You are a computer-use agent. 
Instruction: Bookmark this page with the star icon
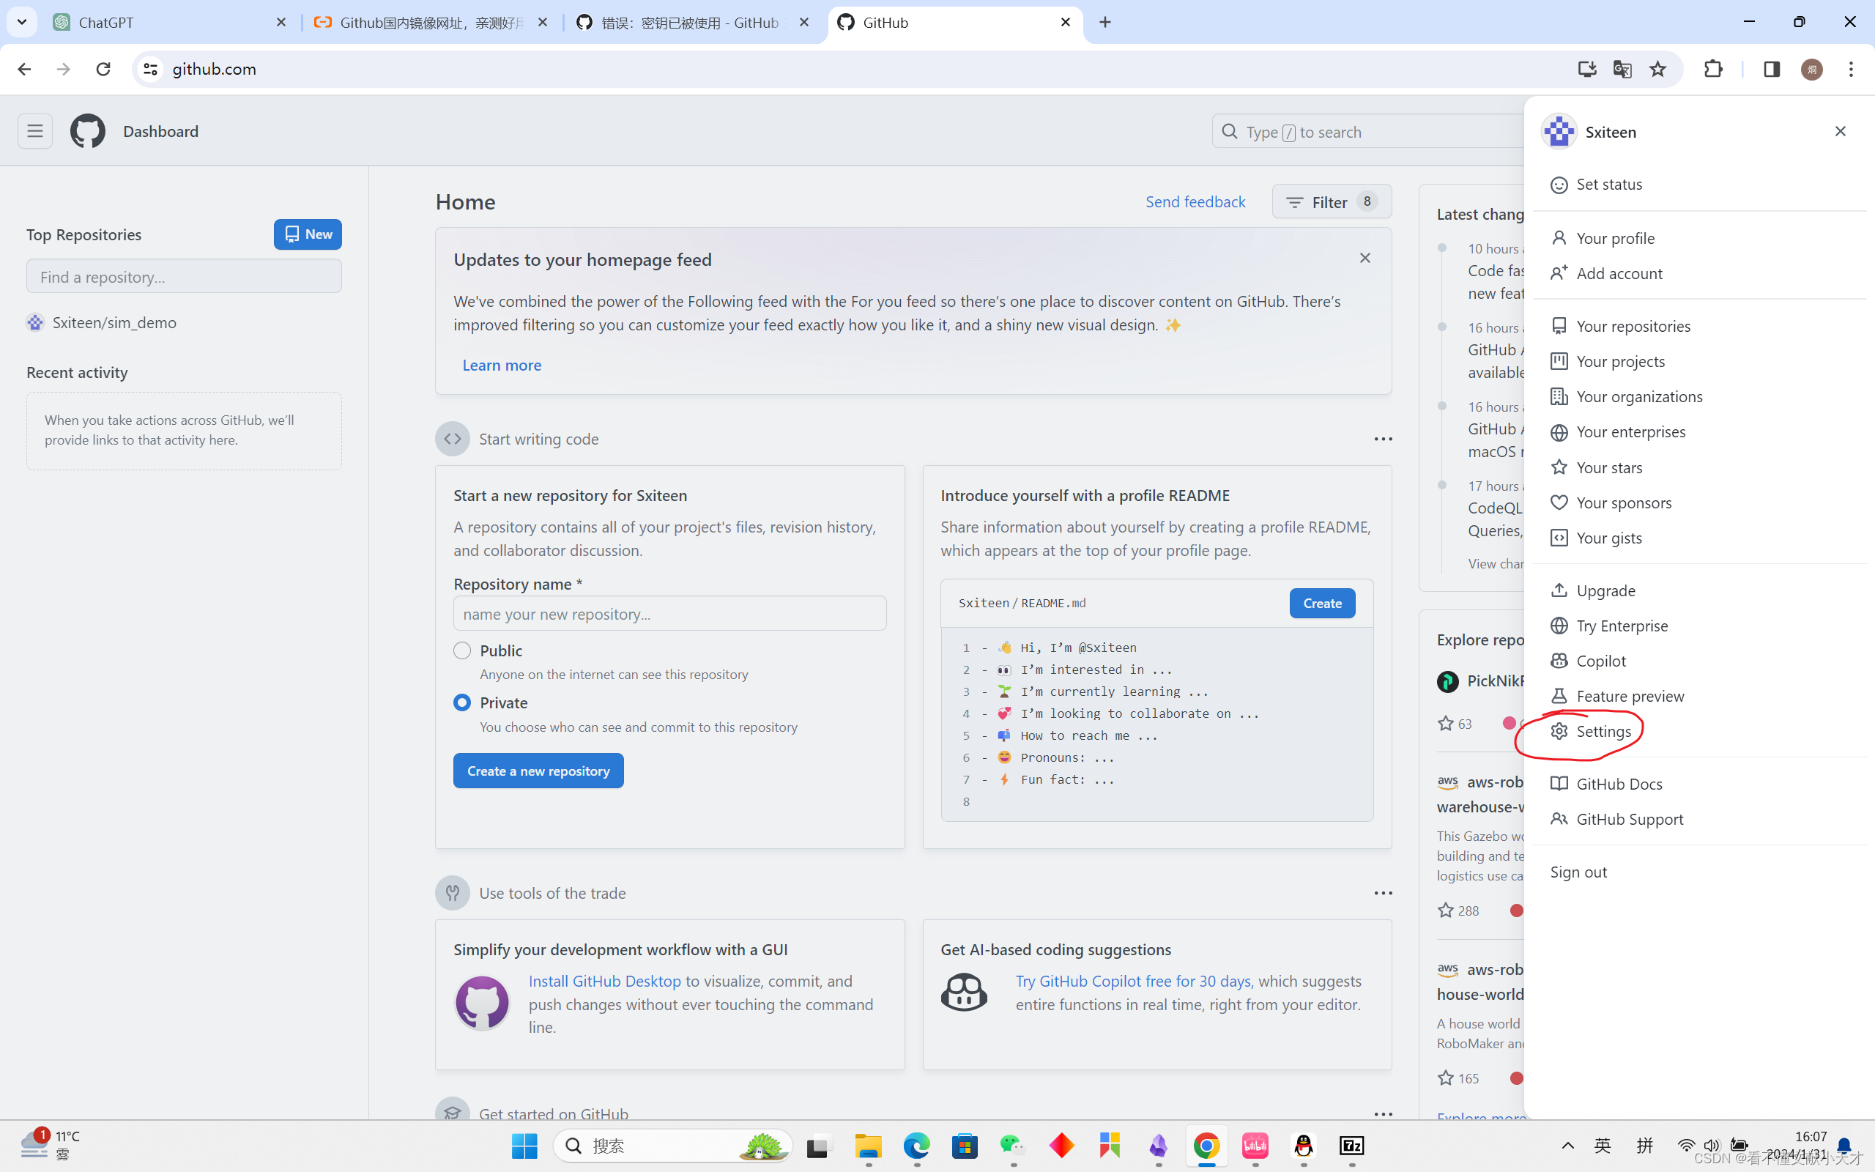pyautogui.click(x=1657, y=69)
